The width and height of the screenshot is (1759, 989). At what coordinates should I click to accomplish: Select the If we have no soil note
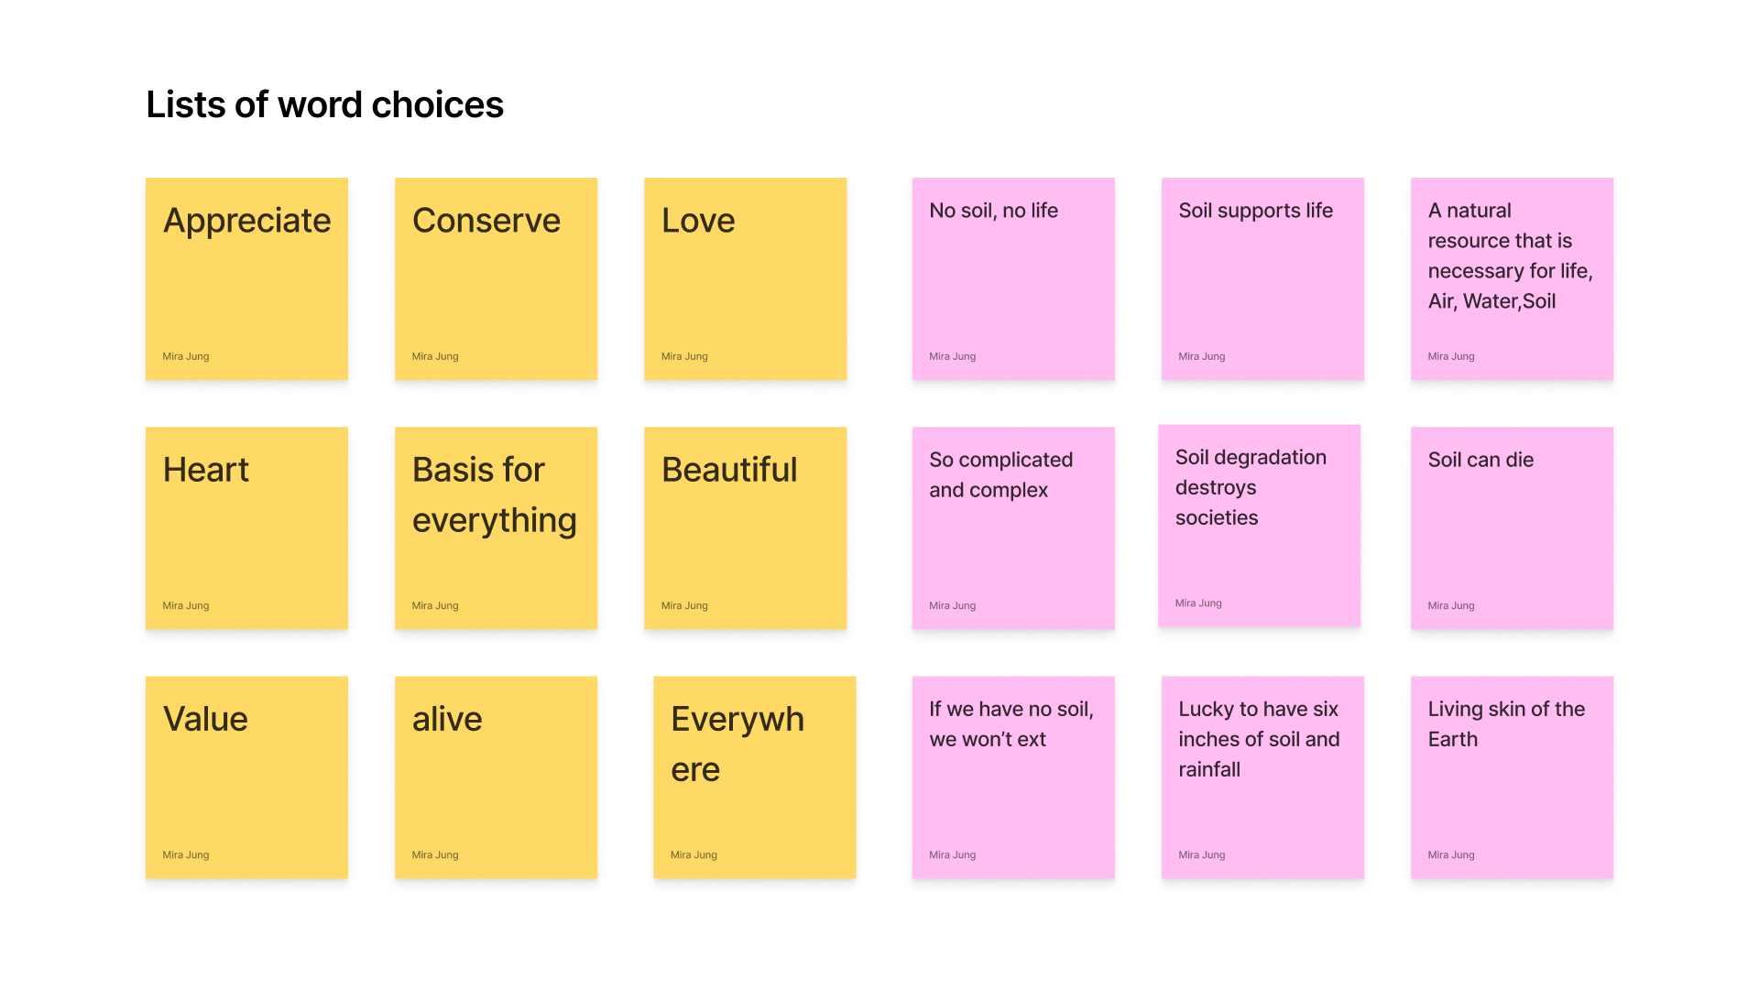(x=1013, y=777)
